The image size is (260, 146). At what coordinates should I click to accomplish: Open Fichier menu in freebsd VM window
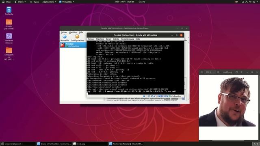click(x=91, y=39)
